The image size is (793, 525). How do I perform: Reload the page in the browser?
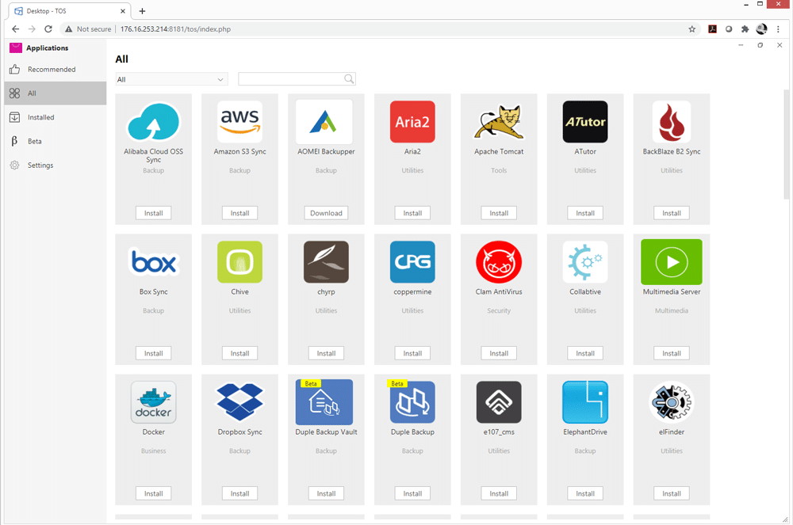[x=48, y=29]
